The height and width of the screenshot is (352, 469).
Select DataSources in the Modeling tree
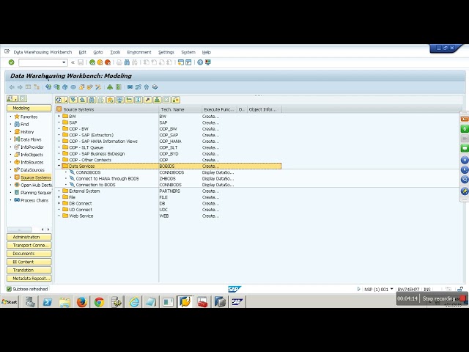32,169
